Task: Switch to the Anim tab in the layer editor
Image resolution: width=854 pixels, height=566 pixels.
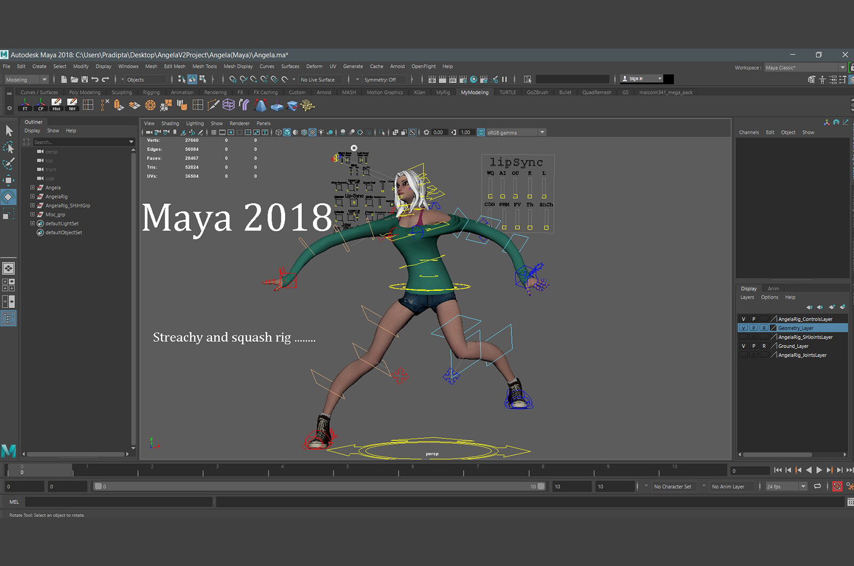Action: tap(773, 288)
